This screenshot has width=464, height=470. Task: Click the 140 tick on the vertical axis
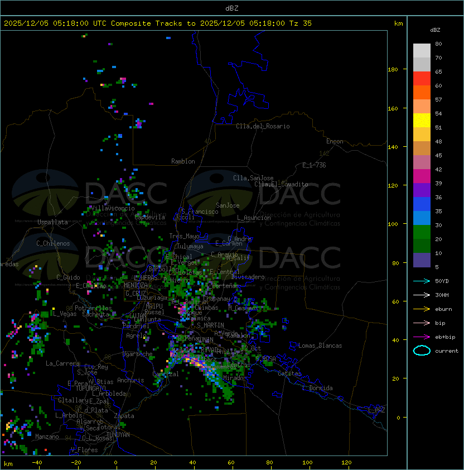(393, 147)
